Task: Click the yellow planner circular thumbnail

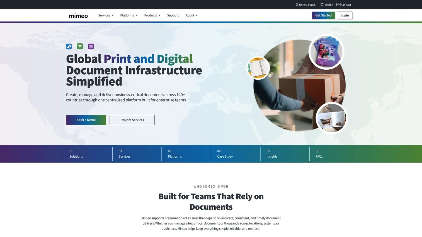Action: (x=258, y=68)
